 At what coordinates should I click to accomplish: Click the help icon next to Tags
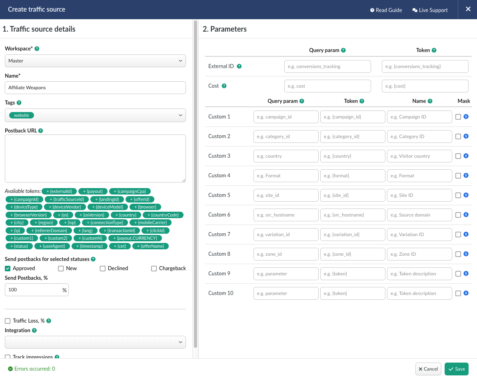[19, 103]
